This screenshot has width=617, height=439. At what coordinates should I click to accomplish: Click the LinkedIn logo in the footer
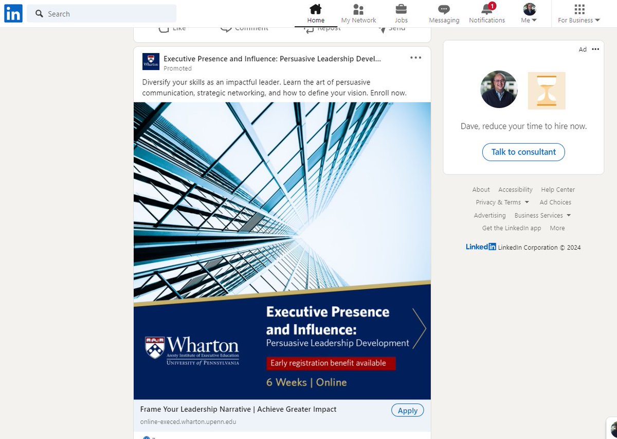click(x=481, y=247)
